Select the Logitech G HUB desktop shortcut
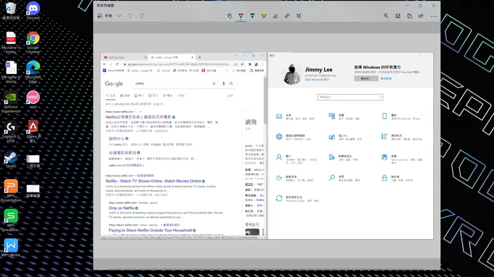494x277 pixels. click(11, 131)
